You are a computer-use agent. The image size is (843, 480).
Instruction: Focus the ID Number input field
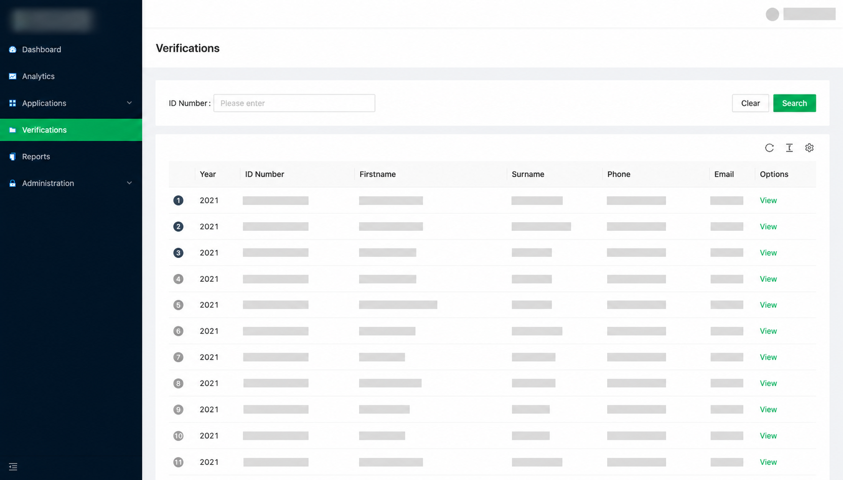[x=294, y=103]
